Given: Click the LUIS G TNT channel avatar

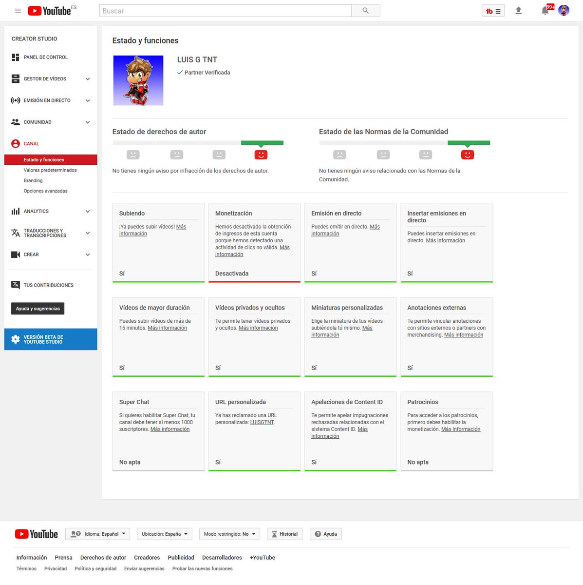Looking at the screenshot, I should [138, 80].
